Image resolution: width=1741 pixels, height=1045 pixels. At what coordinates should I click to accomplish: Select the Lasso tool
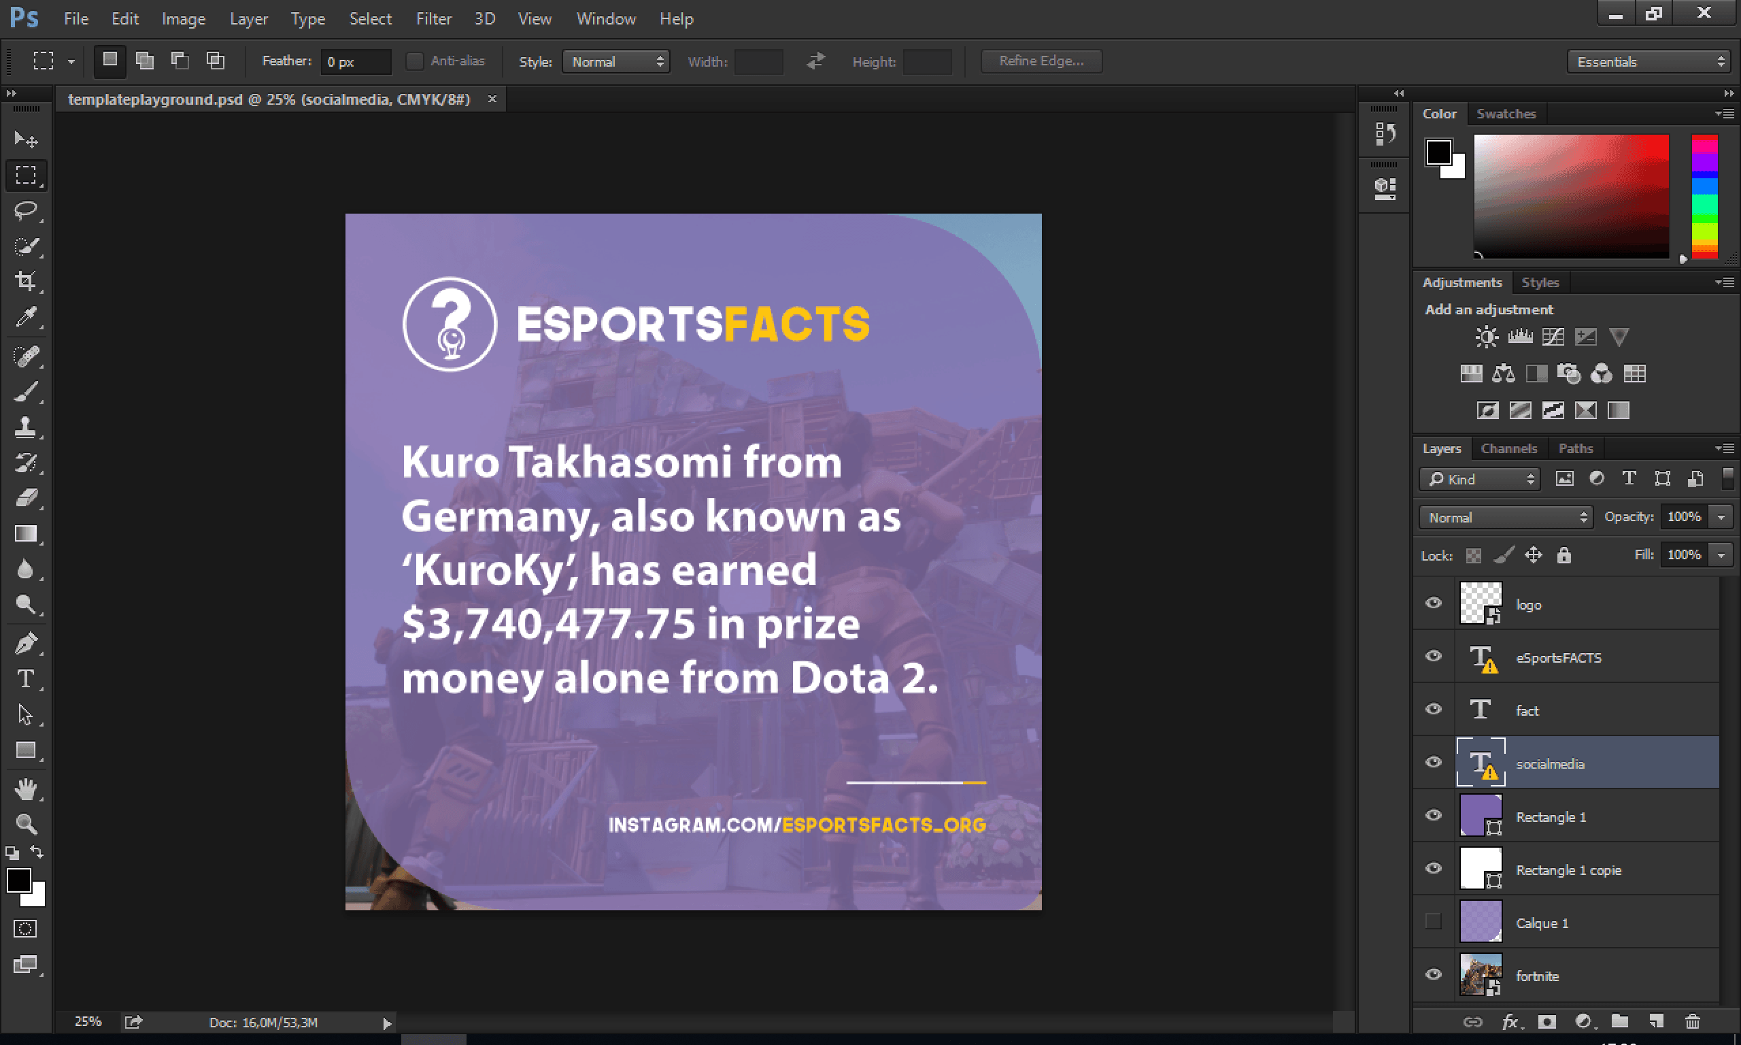coord(26,210)
